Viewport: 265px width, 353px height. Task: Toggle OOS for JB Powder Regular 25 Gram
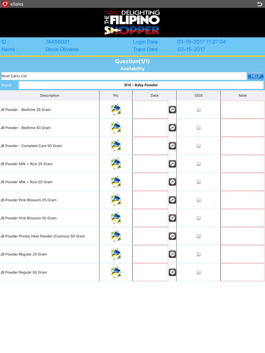(199, 254)
